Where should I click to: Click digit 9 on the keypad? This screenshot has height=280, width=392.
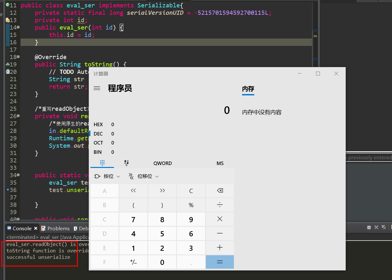pos(191,219)
